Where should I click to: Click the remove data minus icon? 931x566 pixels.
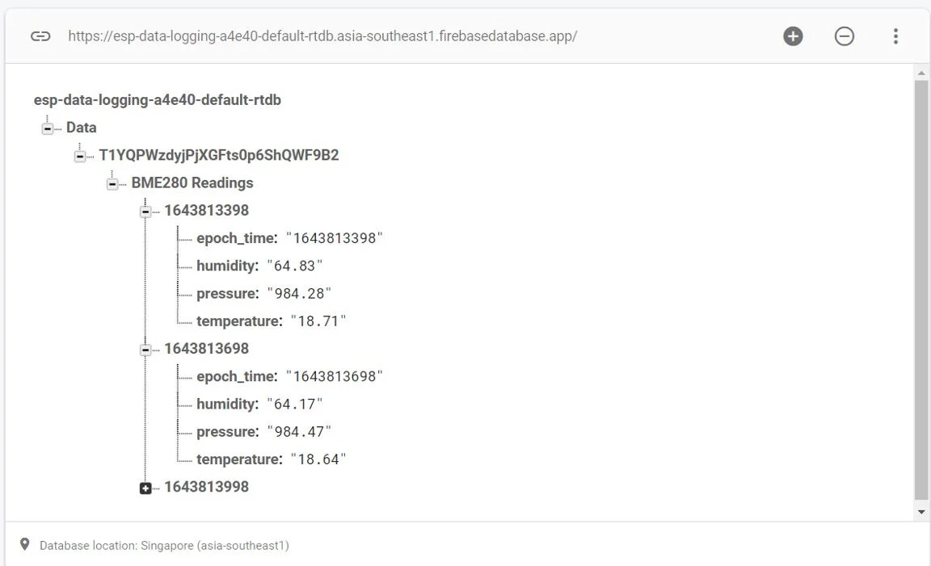pyautogui.click(x=845, y=36)
